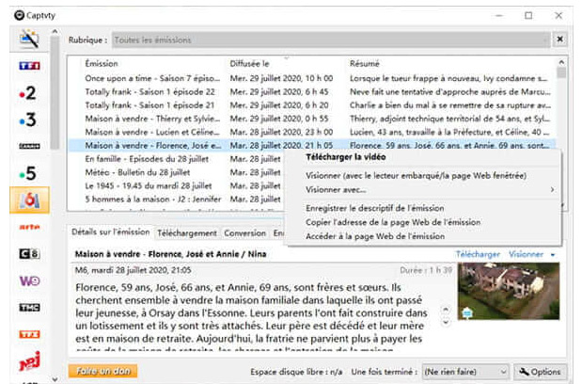The width and height of the screenshot is (582, 384).
Task: Select the France 3 channel icon
Action: pos(28,120)
